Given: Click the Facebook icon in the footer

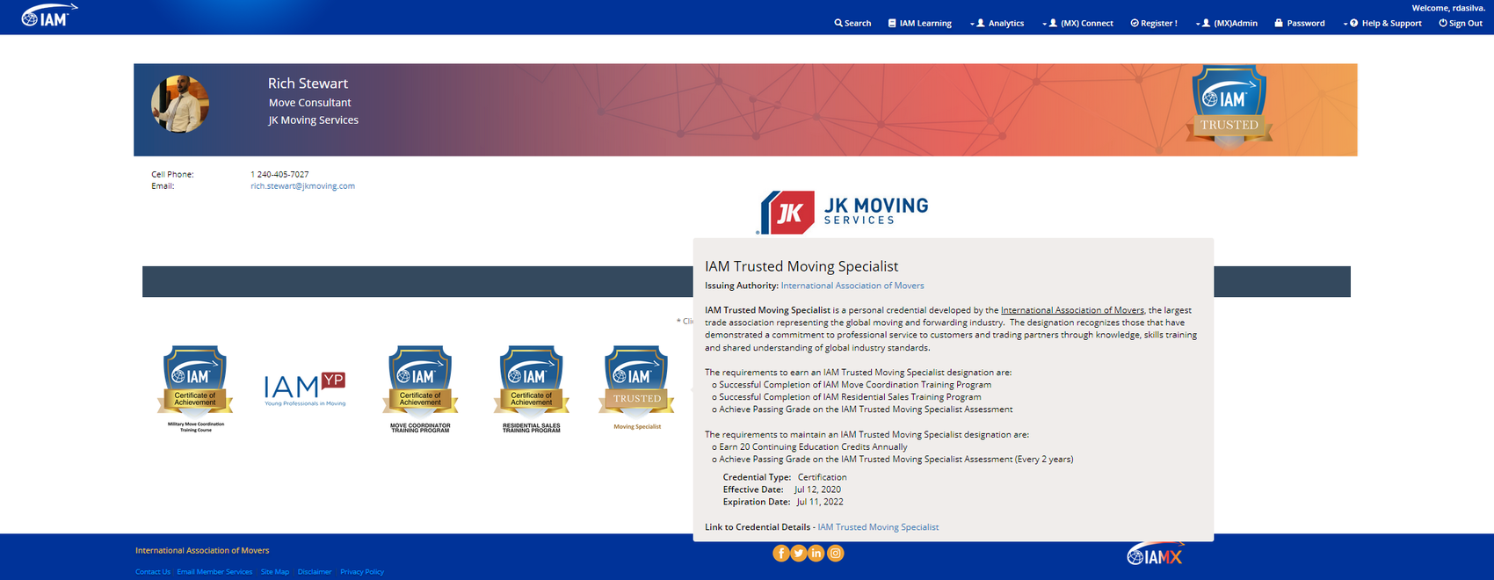Looking at the screenshot, I should (x=780, y=553).
